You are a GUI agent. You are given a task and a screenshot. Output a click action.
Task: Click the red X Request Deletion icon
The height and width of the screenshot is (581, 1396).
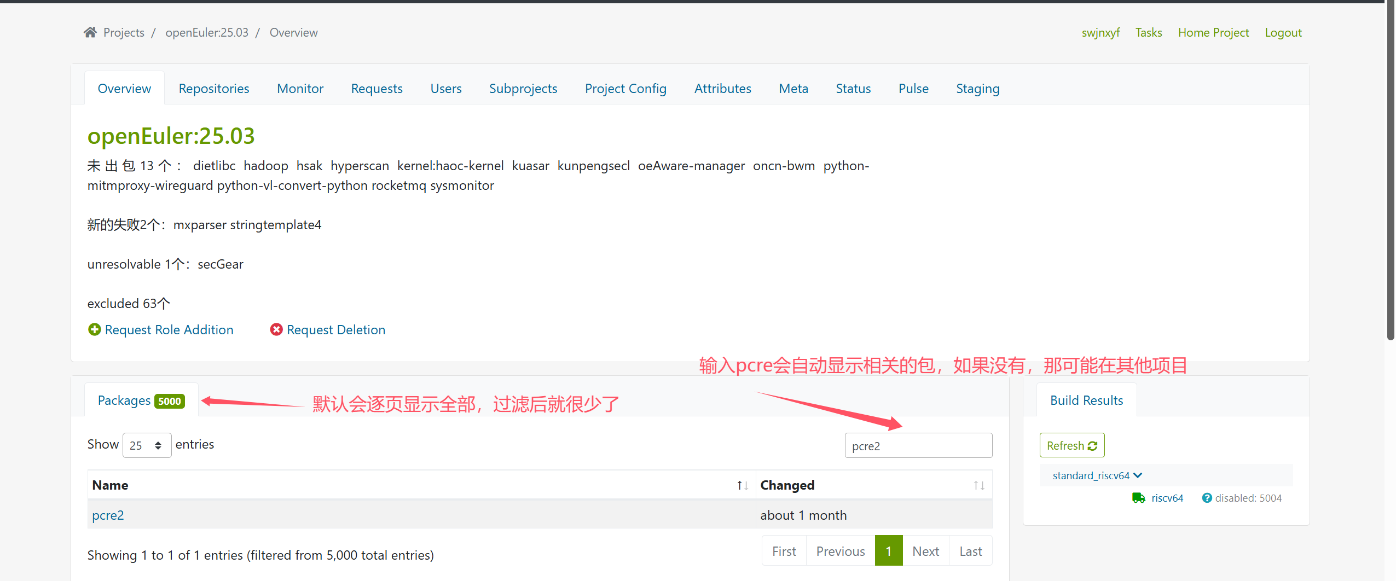tap(276, 329)
